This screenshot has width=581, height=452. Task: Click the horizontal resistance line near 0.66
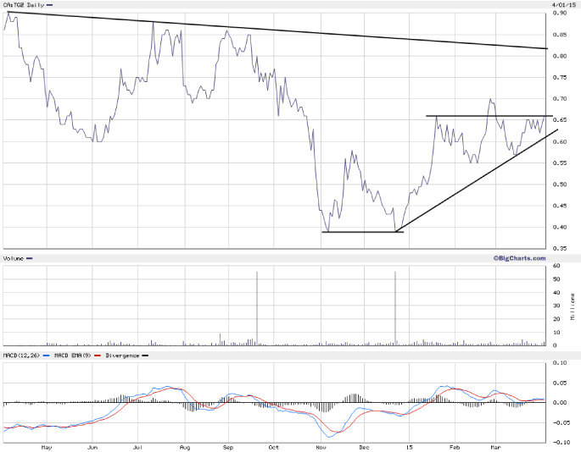click(x=488, y=116)
